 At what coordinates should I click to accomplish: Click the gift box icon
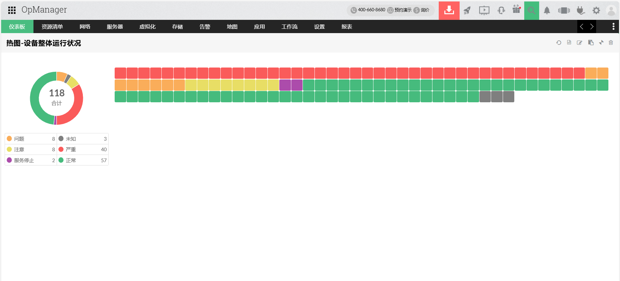(x=516, y=9)
